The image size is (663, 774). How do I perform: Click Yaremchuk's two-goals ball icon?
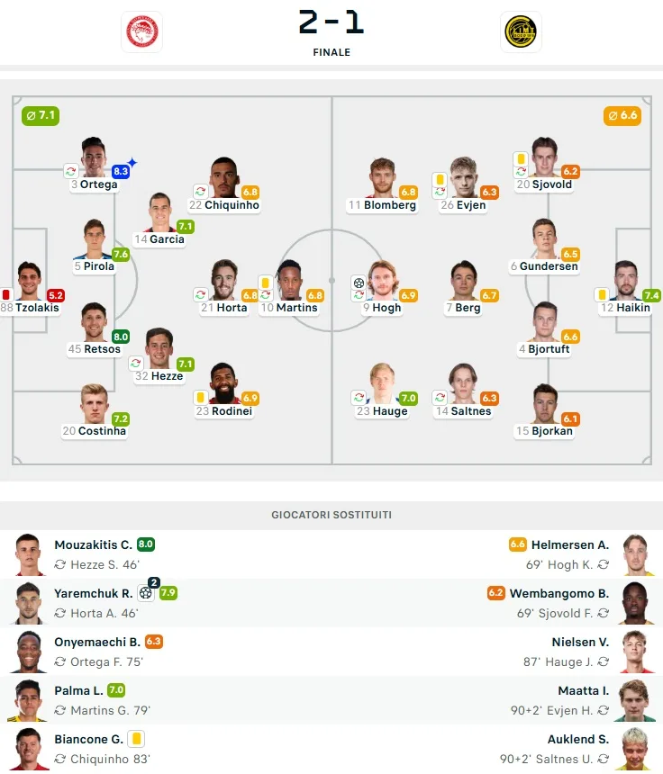click(148, 592)
